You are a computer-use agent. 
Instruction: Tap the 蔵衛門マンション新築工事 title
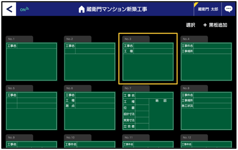[116, 10]
